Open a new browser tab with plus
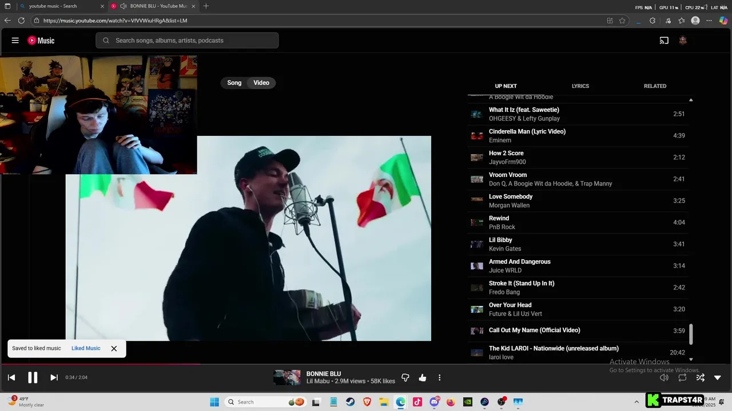Viewport: 732px width, 411px height. (206, 6)
